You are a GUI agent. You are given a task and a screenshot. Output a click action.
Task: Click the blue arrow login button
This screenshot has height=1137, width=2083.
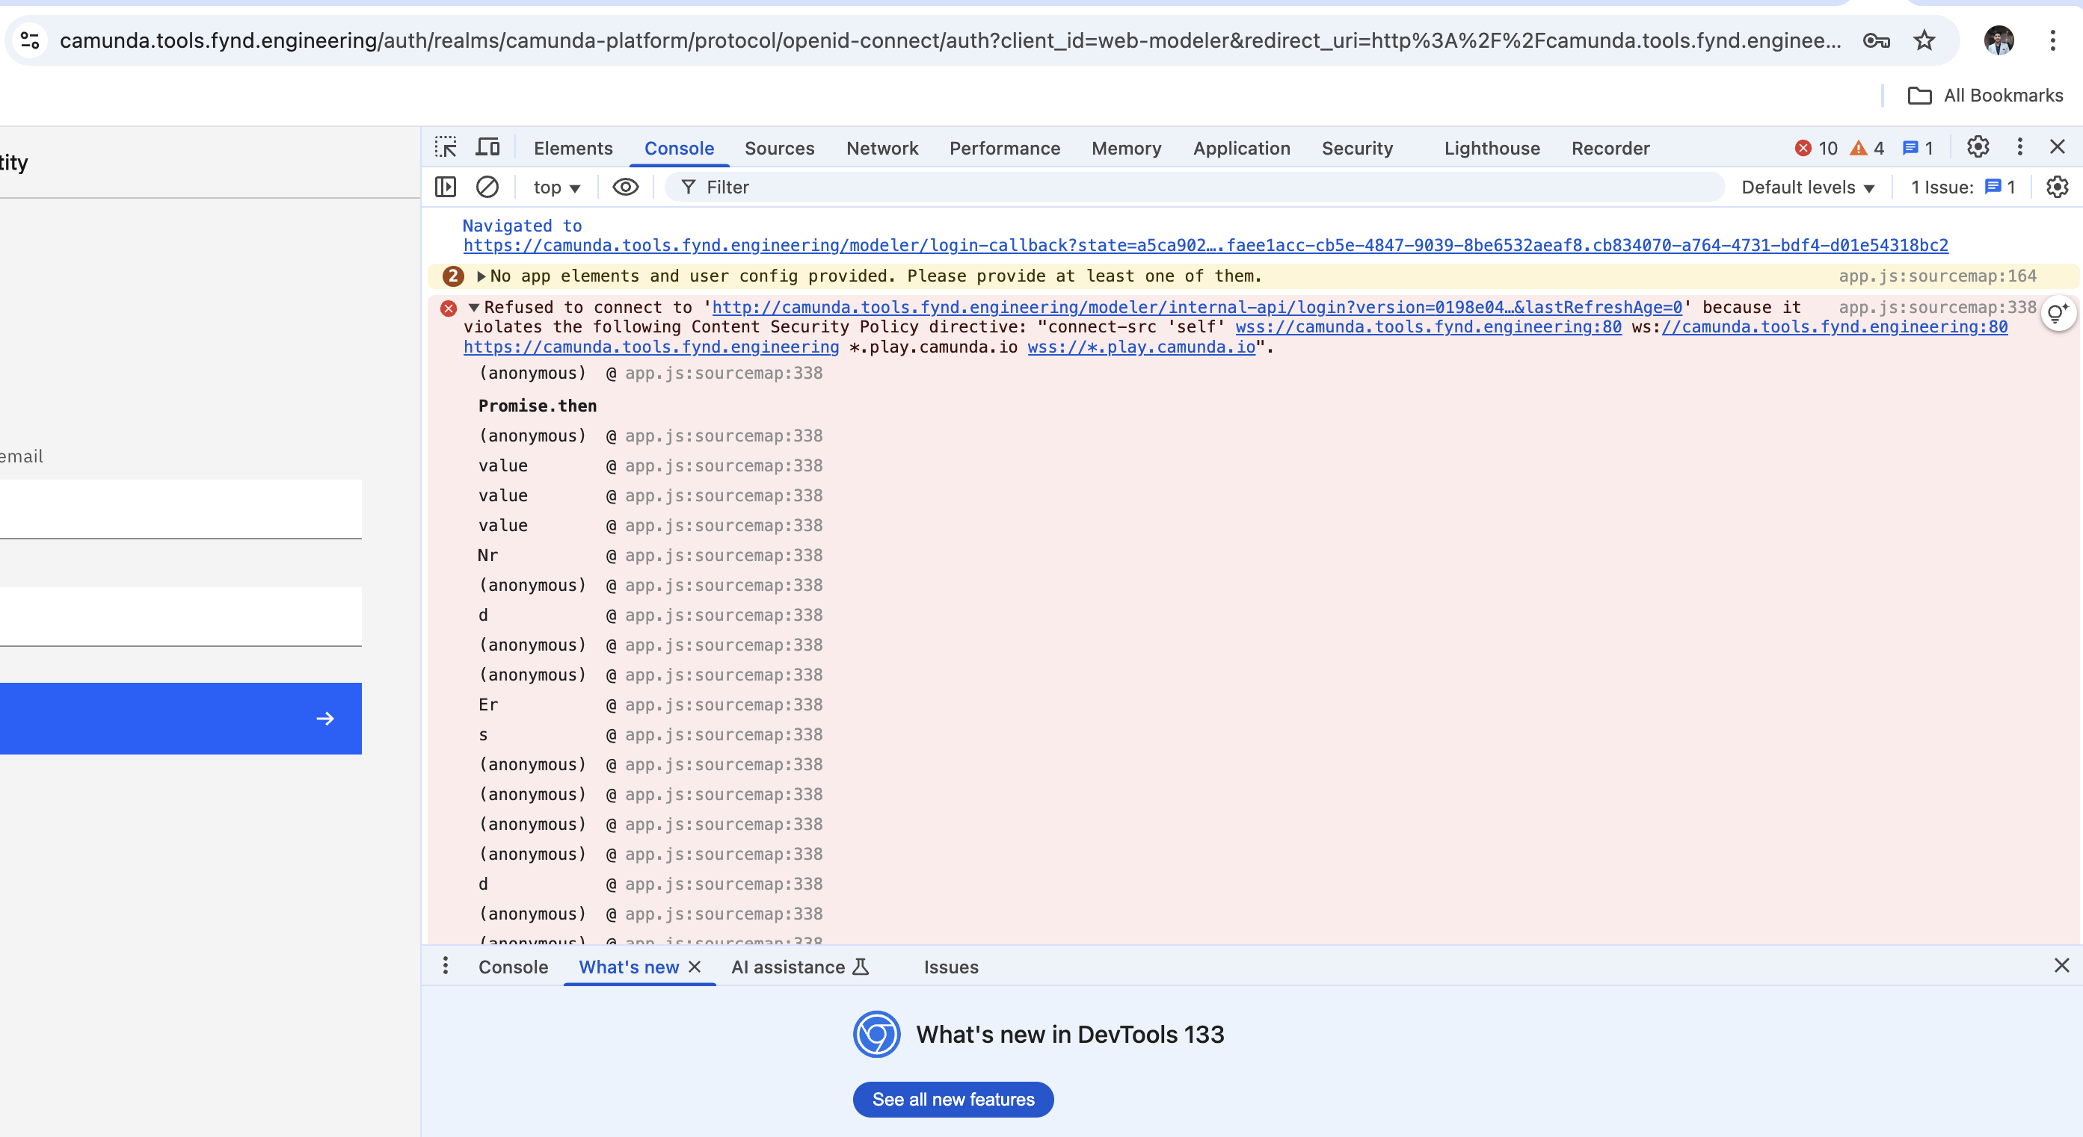[180, 719]
